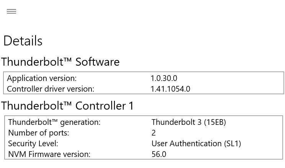Click User Authentication (SL1) value
Screen dimensions: 285x168
coord(196,144)
